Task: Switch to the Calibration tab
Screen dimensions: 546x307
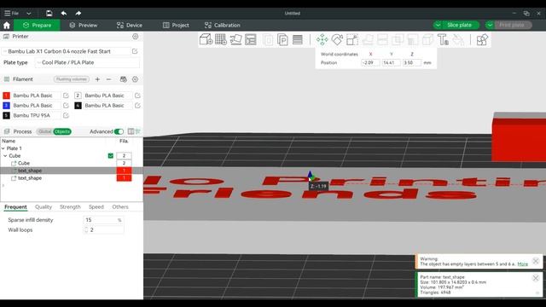Action: (222, 25)
